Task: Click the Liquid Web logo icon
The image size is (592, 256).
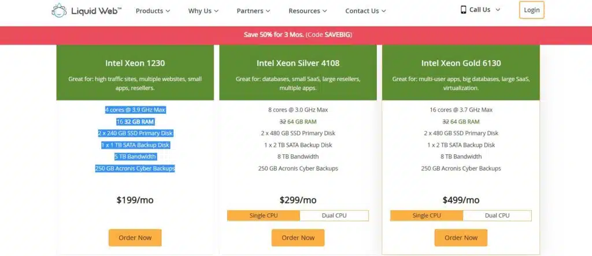Action: tap(60, 10)
